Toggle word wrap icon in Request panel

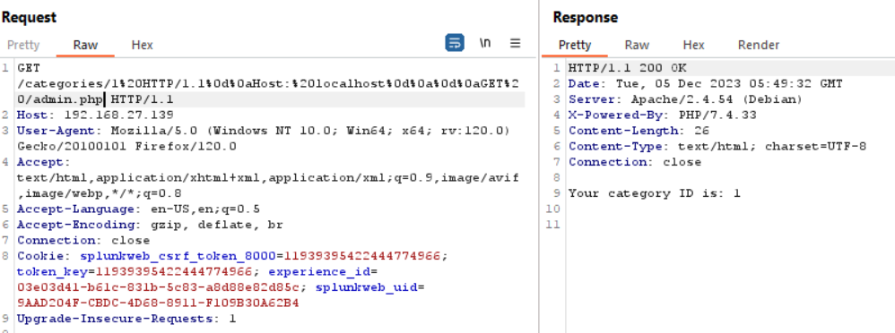(x=455, y=43)
